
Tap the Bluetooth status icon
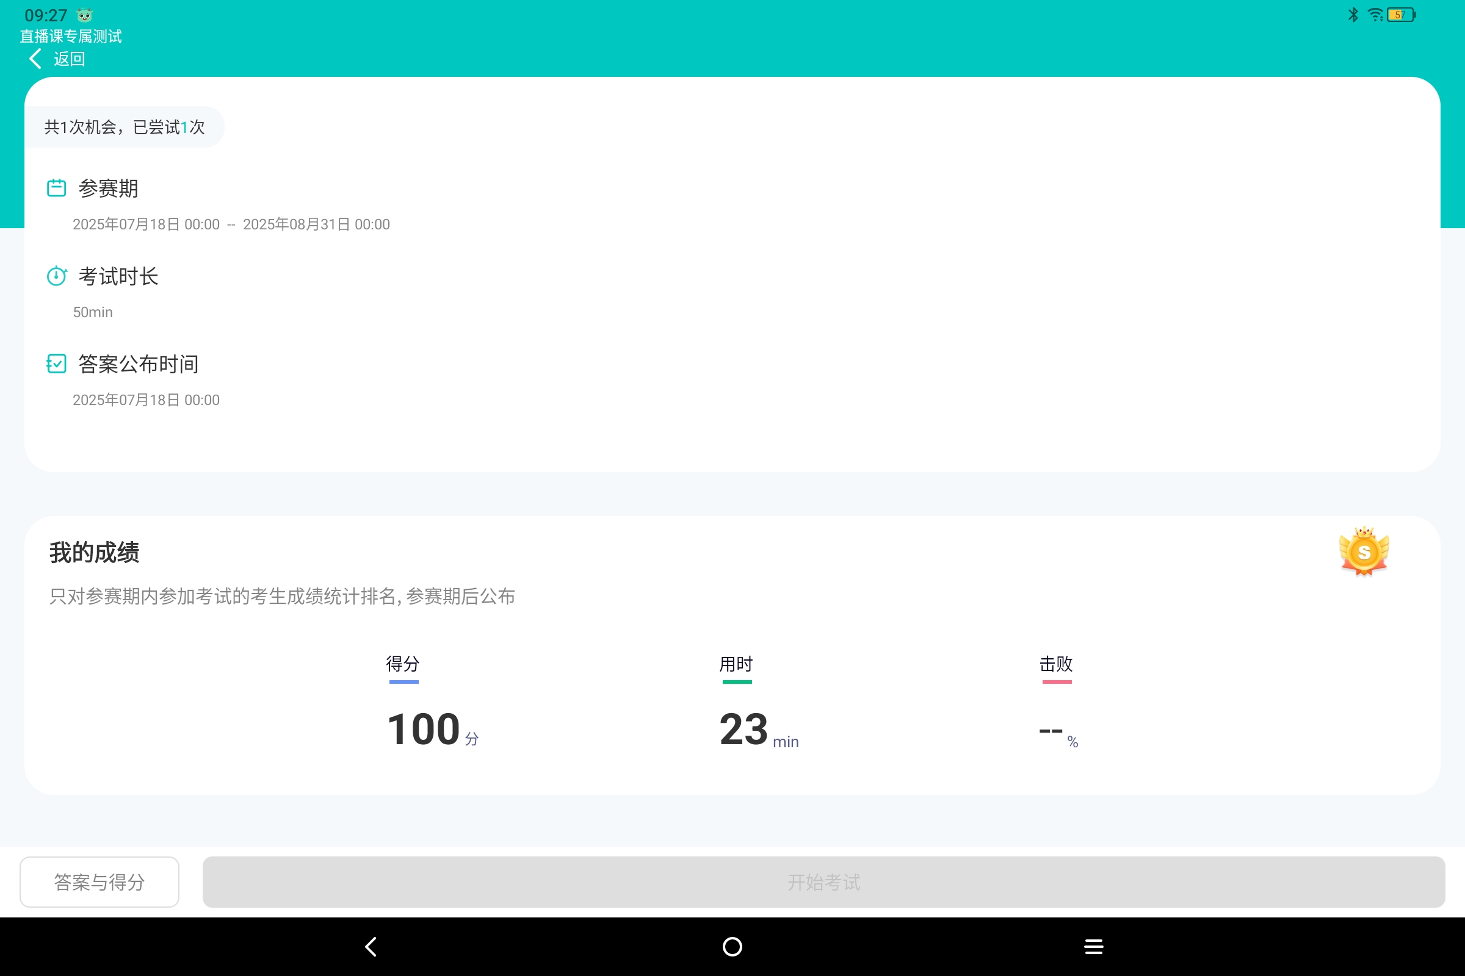coord(1353,14)
